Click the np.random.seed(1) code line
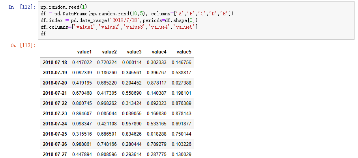Viewport: 358px width, 158px height. tap(63, 7)
